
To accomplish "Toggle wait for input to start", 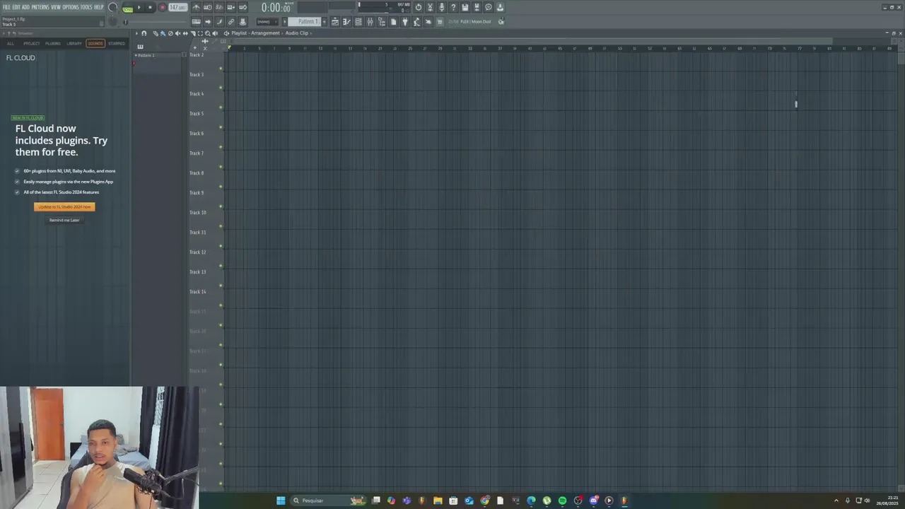I will (208, 7).
